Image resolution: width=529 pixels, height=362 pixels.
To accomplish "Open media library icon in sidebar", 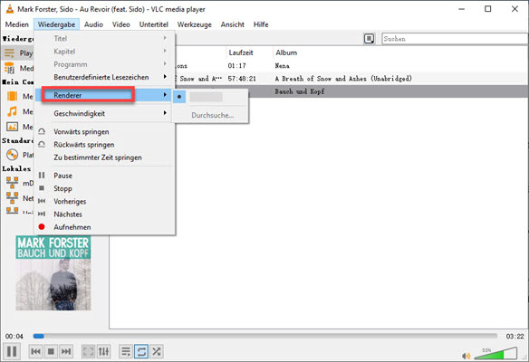I will coord(9,68).
